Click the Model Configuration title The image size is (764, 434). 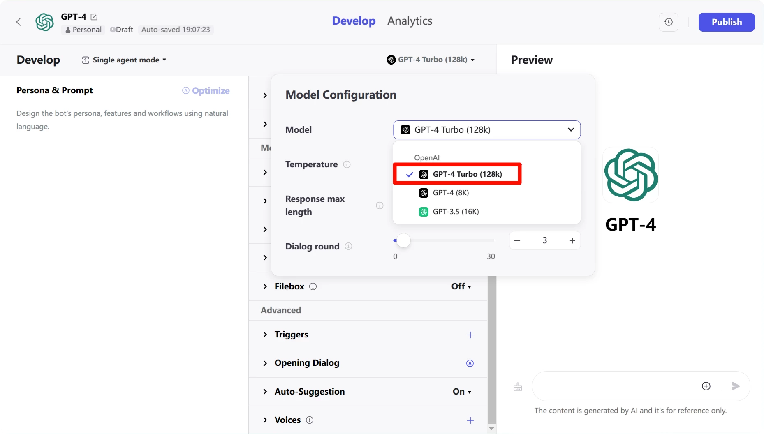pos(341,95)
